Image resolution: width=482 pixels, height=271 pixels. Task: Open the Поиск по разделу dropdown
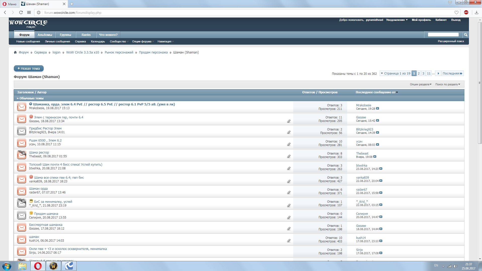tap(448, 84)
